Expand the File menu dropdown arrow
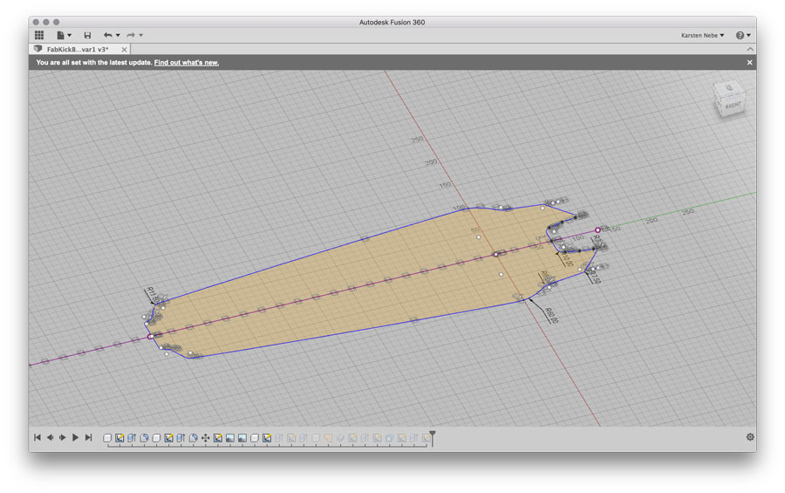The width and height of the screenshot is (785, 493). point(70,35)
